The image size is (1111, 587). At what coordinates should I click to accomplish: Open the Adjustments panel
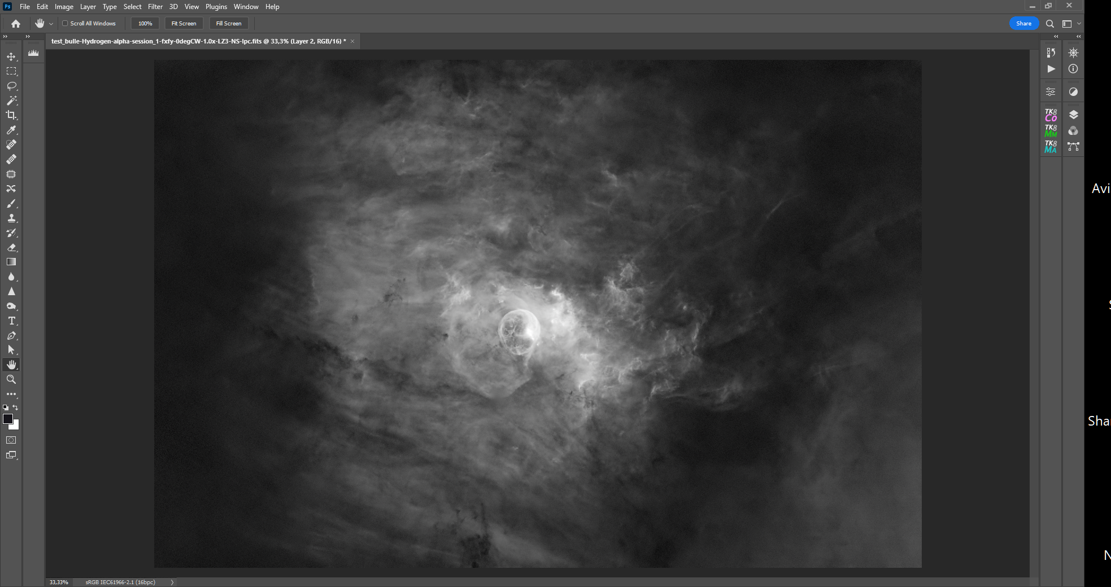pos(1073,91)
